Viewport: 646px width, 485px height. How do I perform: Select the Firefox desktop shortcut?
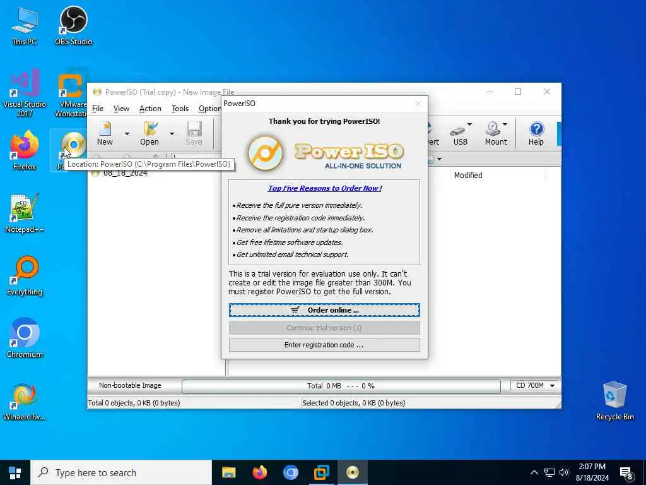coord(25,150)
